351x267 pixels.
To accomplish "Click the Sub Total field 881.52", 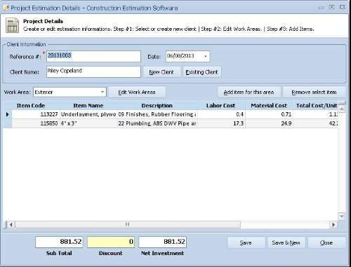I will (59, 242).
